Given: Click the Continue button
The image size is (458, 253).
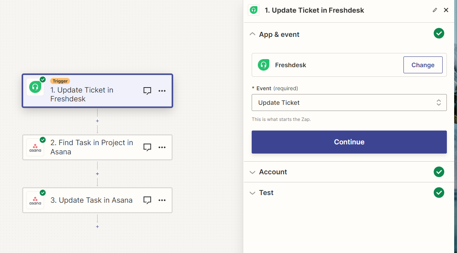Looking at the screenshot, I should point(349,142).
